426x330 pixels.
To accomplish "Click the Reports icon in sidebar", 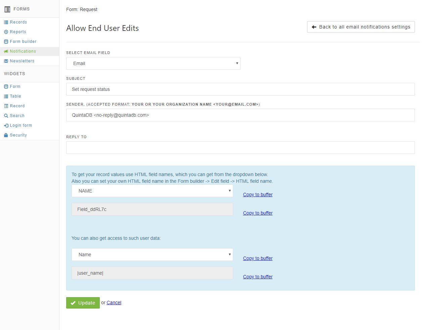I will click(x=6, y=32).
